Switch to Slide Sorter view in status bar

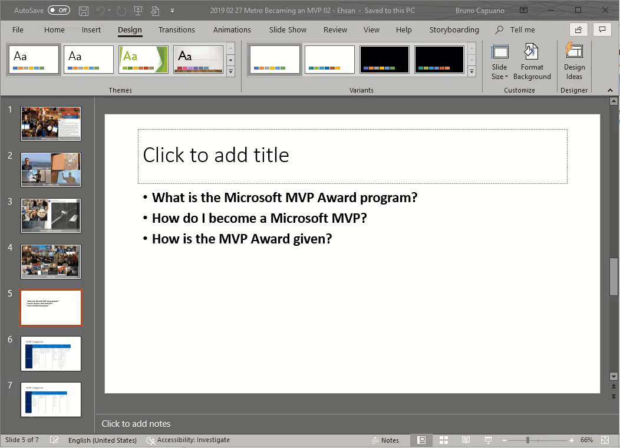pyautogui.click(x=443, y=440)
